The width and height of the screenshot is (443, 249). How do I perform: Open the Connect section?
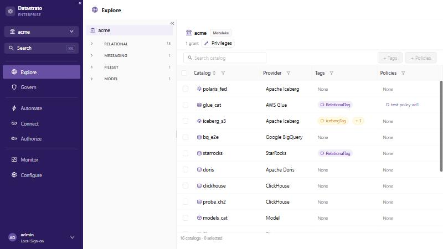pos(42,123)
